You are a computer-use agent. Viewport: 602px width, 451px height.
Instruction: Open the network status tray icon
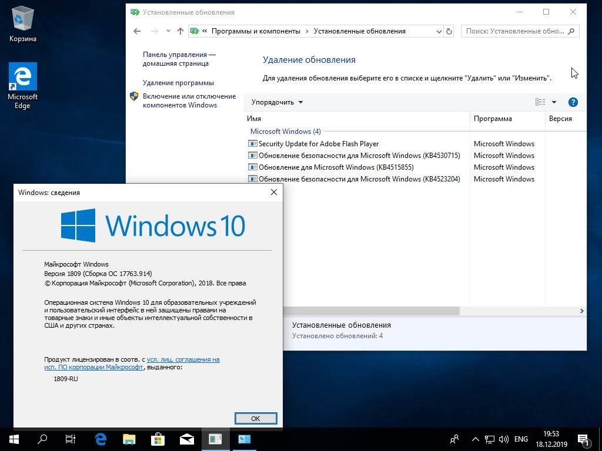(490, 439)
